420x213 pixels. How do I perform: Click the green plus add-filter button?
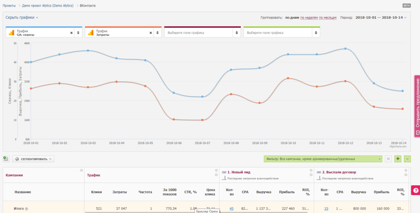click(397, 159)
